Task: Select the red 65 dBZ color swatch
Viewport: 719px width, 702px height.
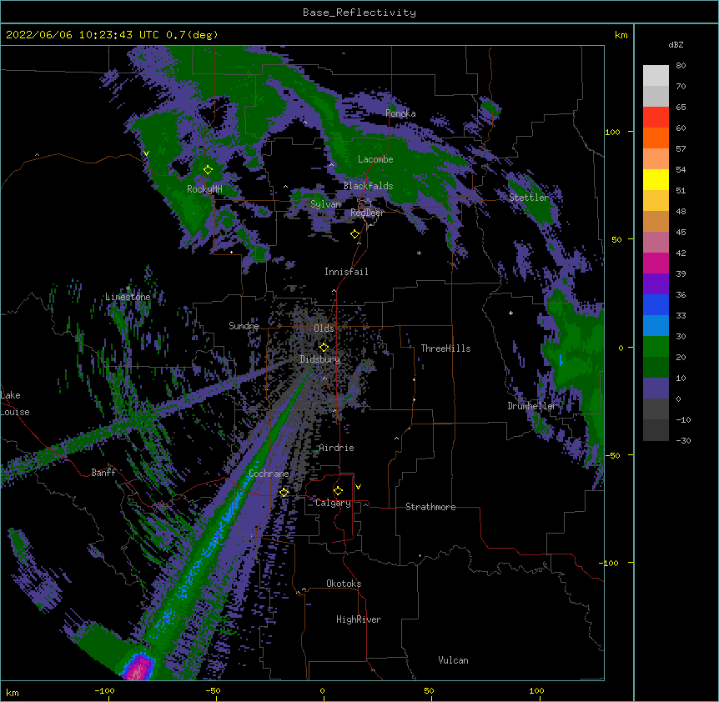Action: pyautogui.click(x=656, y=118)
